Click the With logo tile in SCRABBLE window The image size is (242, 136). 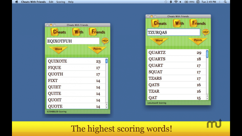pos(78,32)
